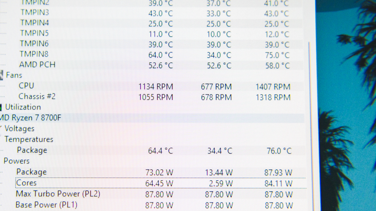Click the Temperatures category node

pos(29,139)
